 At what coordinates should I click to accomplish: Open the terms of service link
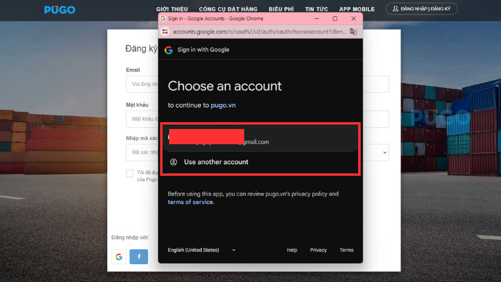190,202
